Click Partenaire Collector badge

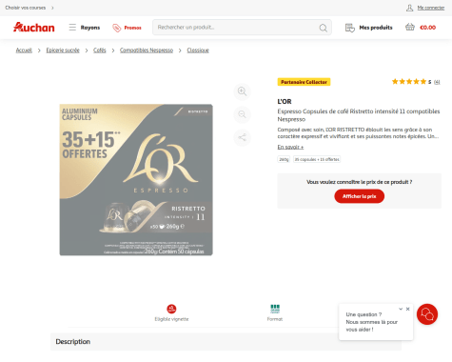pyautogui.click(x=304, y=82)
